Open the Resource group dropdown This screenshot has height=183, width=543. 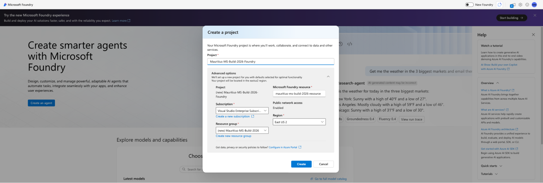pyautogui.click(x=242, y=130)
